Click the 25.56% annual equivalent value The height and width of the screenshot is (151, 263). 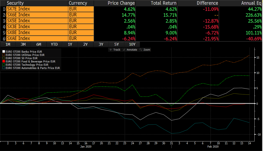pyautogui.click(x=255, y=21)
